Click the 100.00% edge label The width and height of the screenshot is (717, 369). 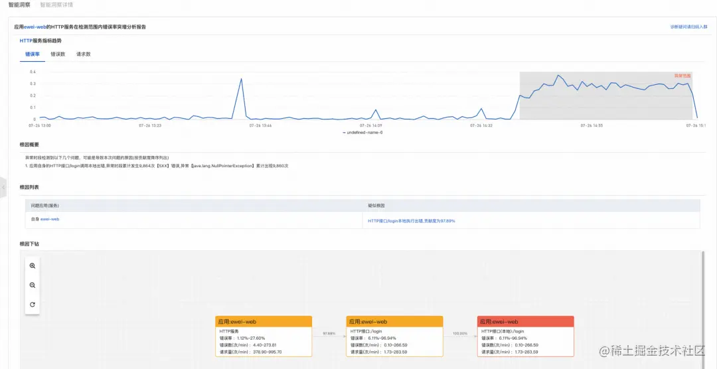tap(460, 333)
